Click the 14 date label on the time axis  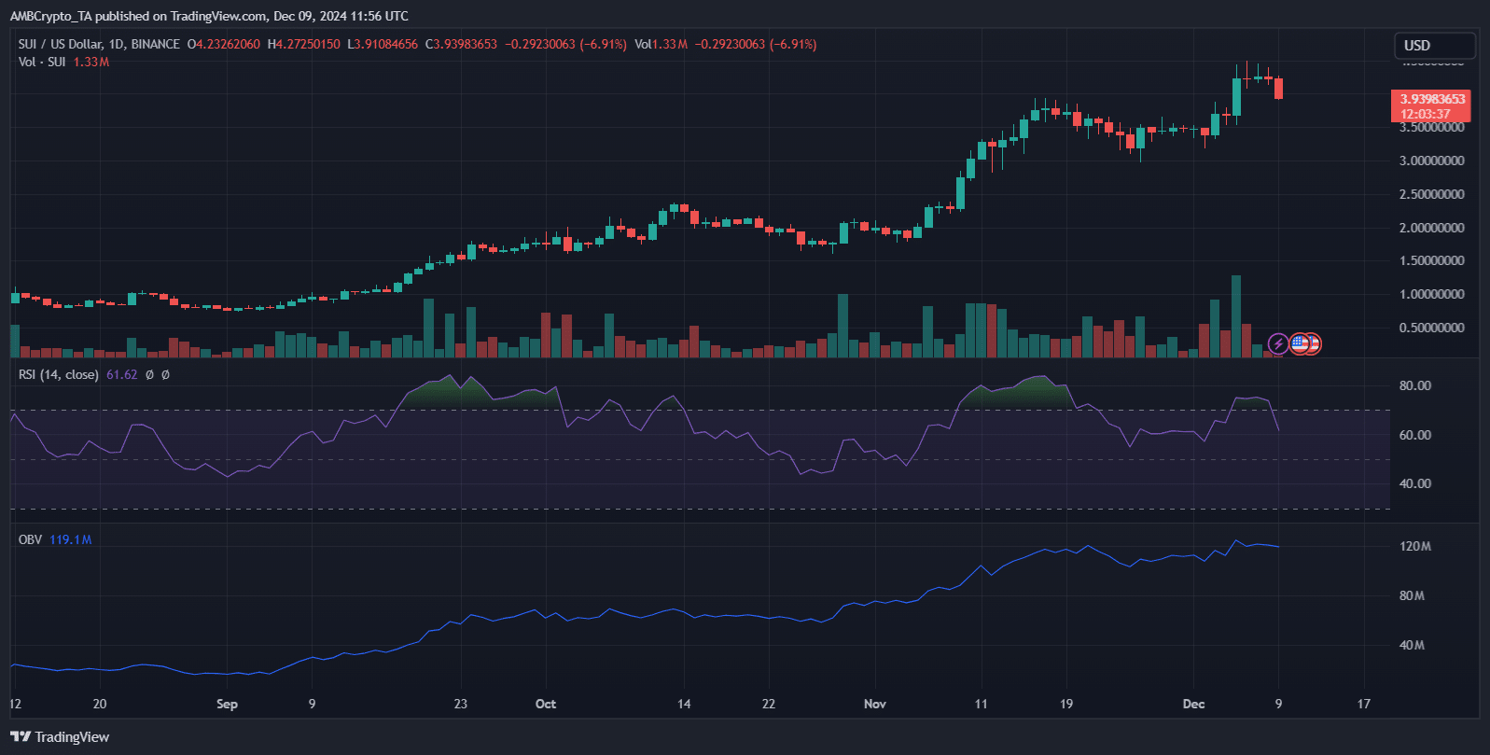pyautogui.click(x=684, y=704)
